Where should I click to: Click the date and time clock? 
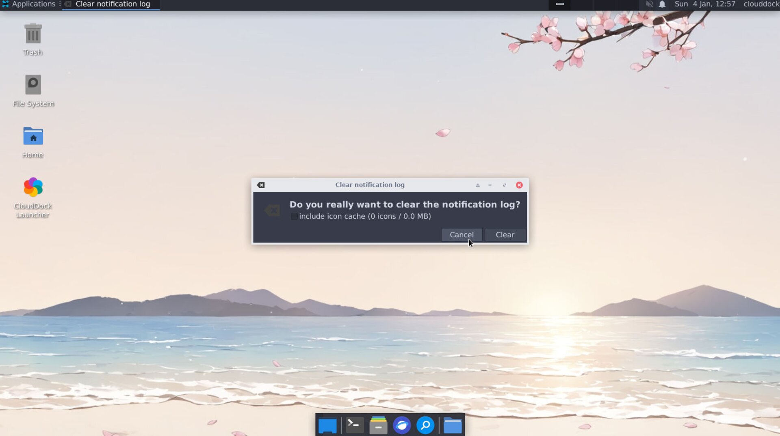tap(705, 4)
